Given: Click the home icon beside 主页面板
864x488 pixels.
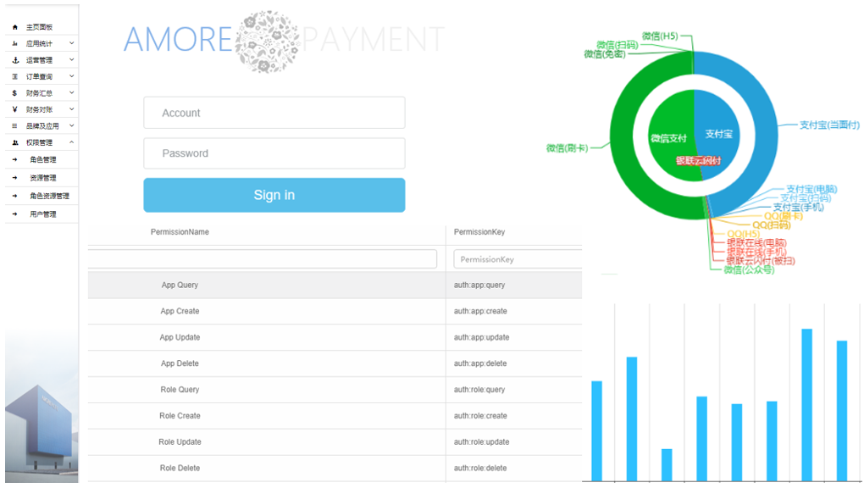Looking at the screenshot, I should (x=15, y=27).
